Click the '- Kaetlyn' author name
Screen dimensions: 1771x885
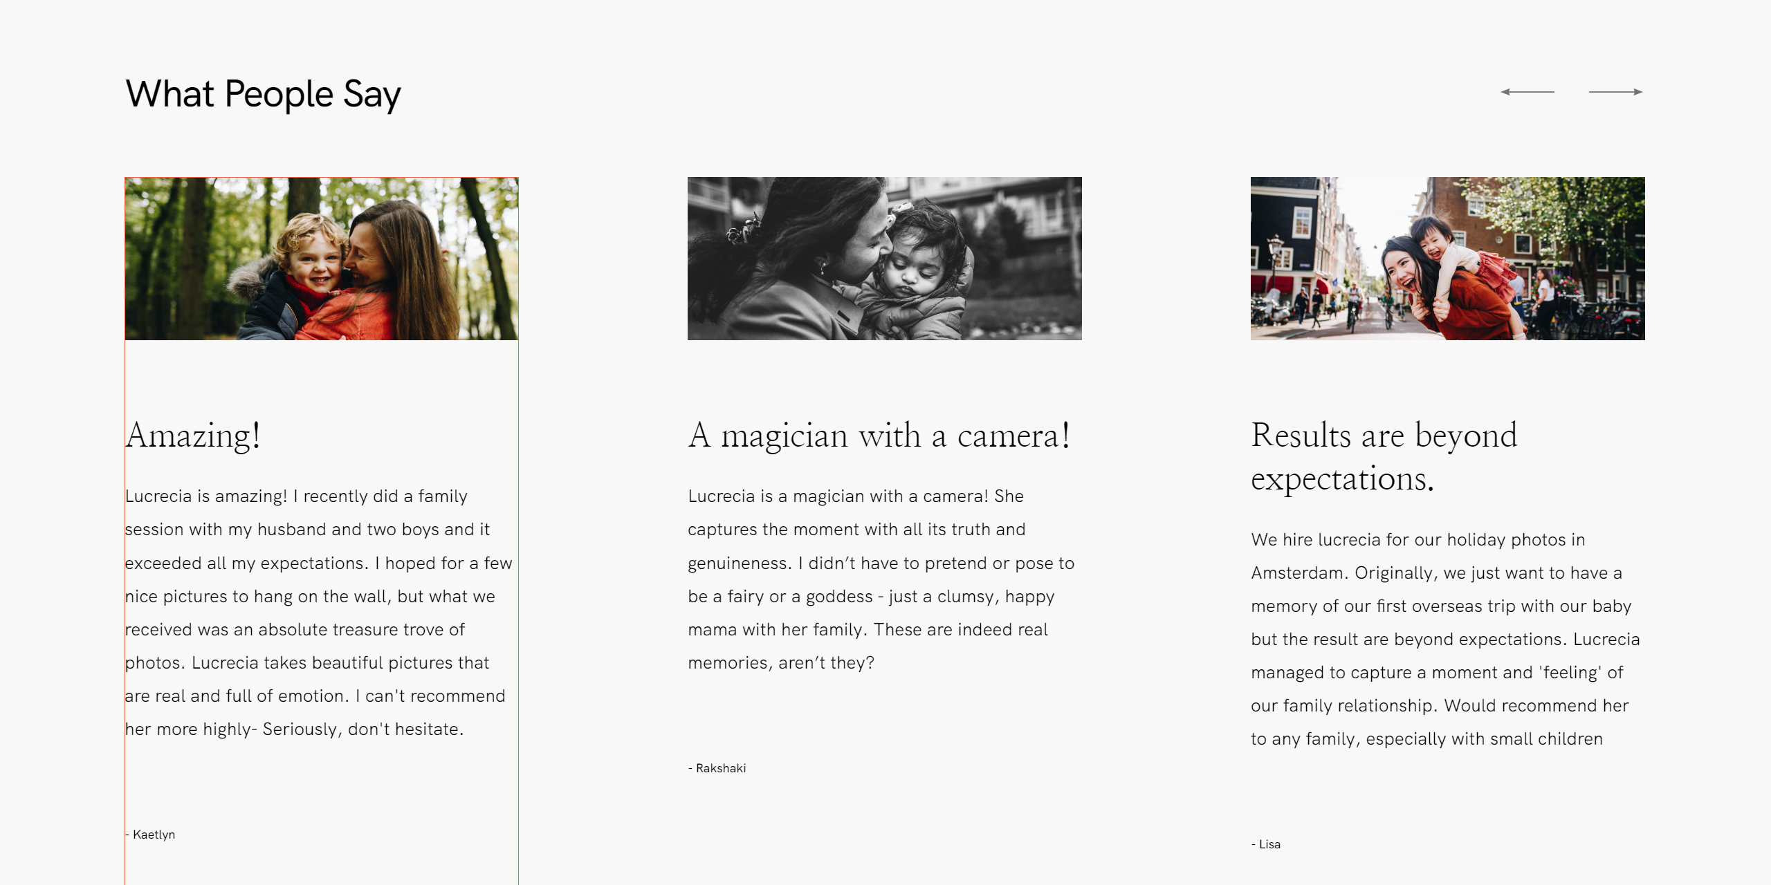click(x=150, y=835)
